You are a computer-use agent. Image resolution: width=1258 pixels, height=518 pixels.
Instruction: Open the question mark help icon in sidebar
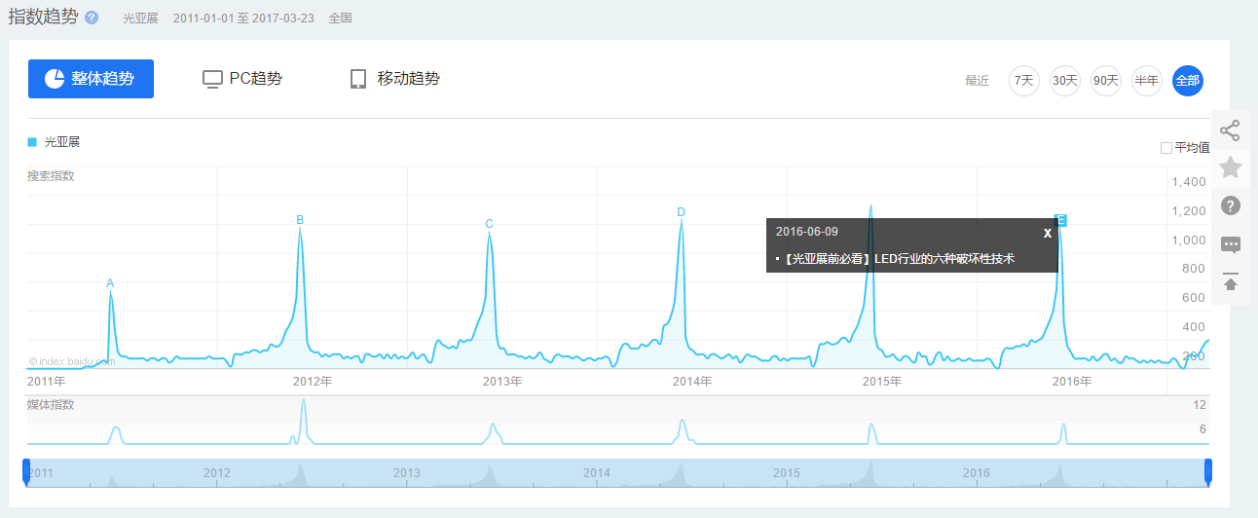pos(1230,205)
